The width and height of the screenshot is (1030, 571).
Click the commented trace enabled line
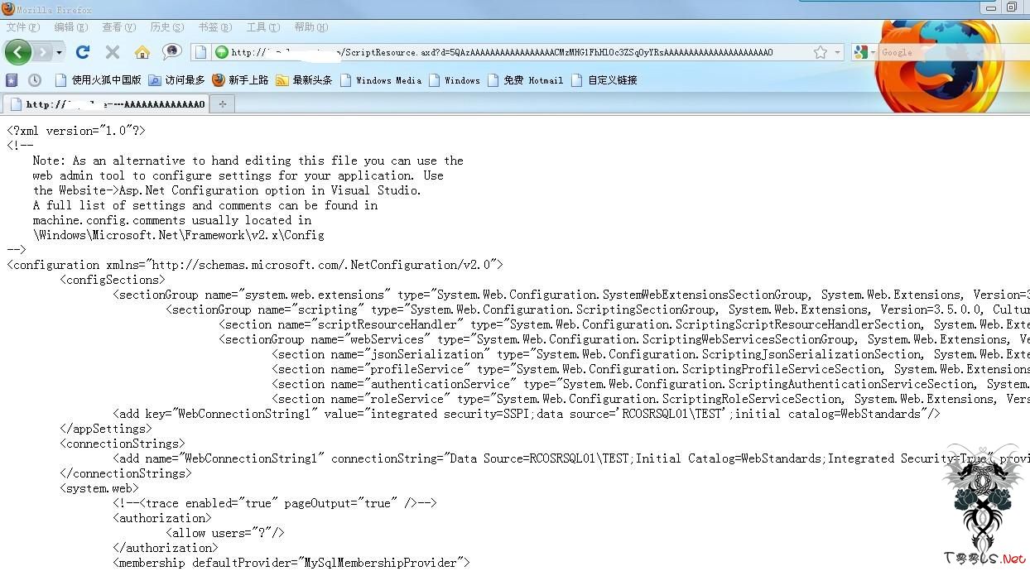(275, 503)
